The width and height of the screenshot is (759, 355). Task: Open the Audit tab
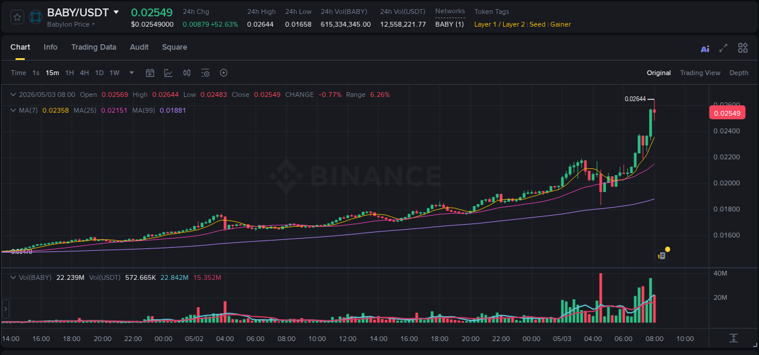point(139,47)
